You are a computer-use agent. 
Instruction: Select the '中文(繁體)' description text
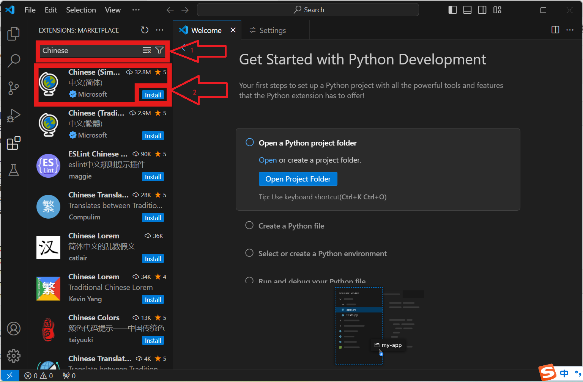(x=85, y=124)
